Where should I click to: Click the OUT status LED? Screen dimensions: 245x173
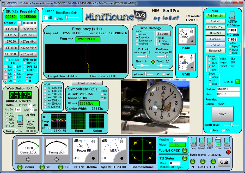[x=213, y=161]
